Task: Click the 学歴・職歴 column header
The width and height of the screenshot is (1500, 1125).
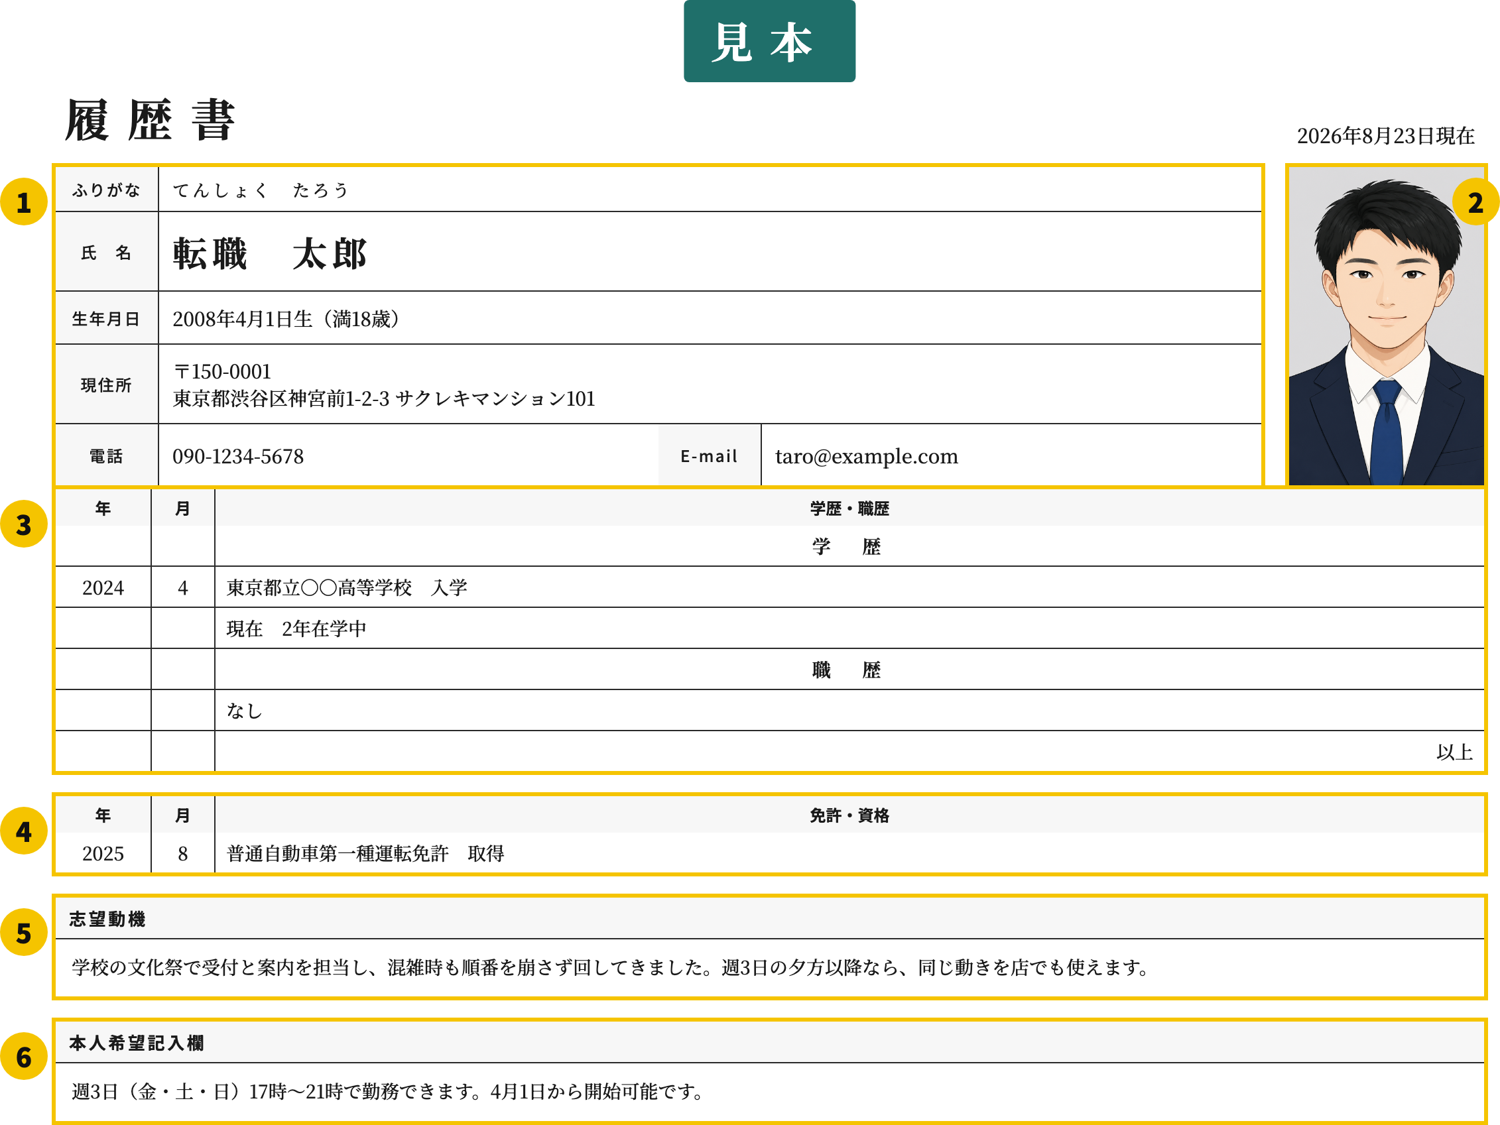Action: (x=849, y=508)
